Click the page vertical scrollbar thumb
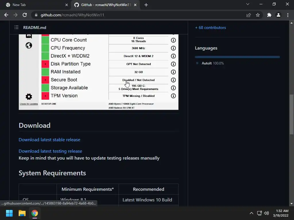The image size is (294, 220). pyautogui.click(x=291, y=115)
